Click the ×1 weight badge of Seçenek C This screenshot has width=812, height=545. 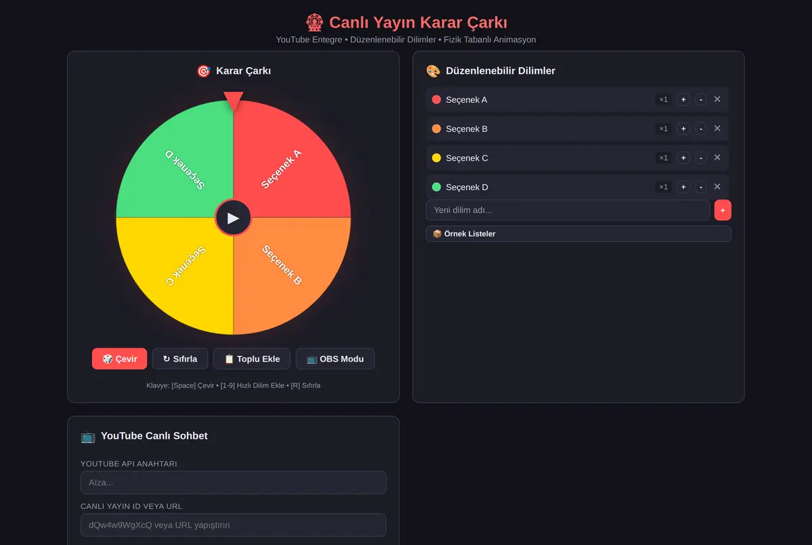pyautogui.click(x=664, y=158)
